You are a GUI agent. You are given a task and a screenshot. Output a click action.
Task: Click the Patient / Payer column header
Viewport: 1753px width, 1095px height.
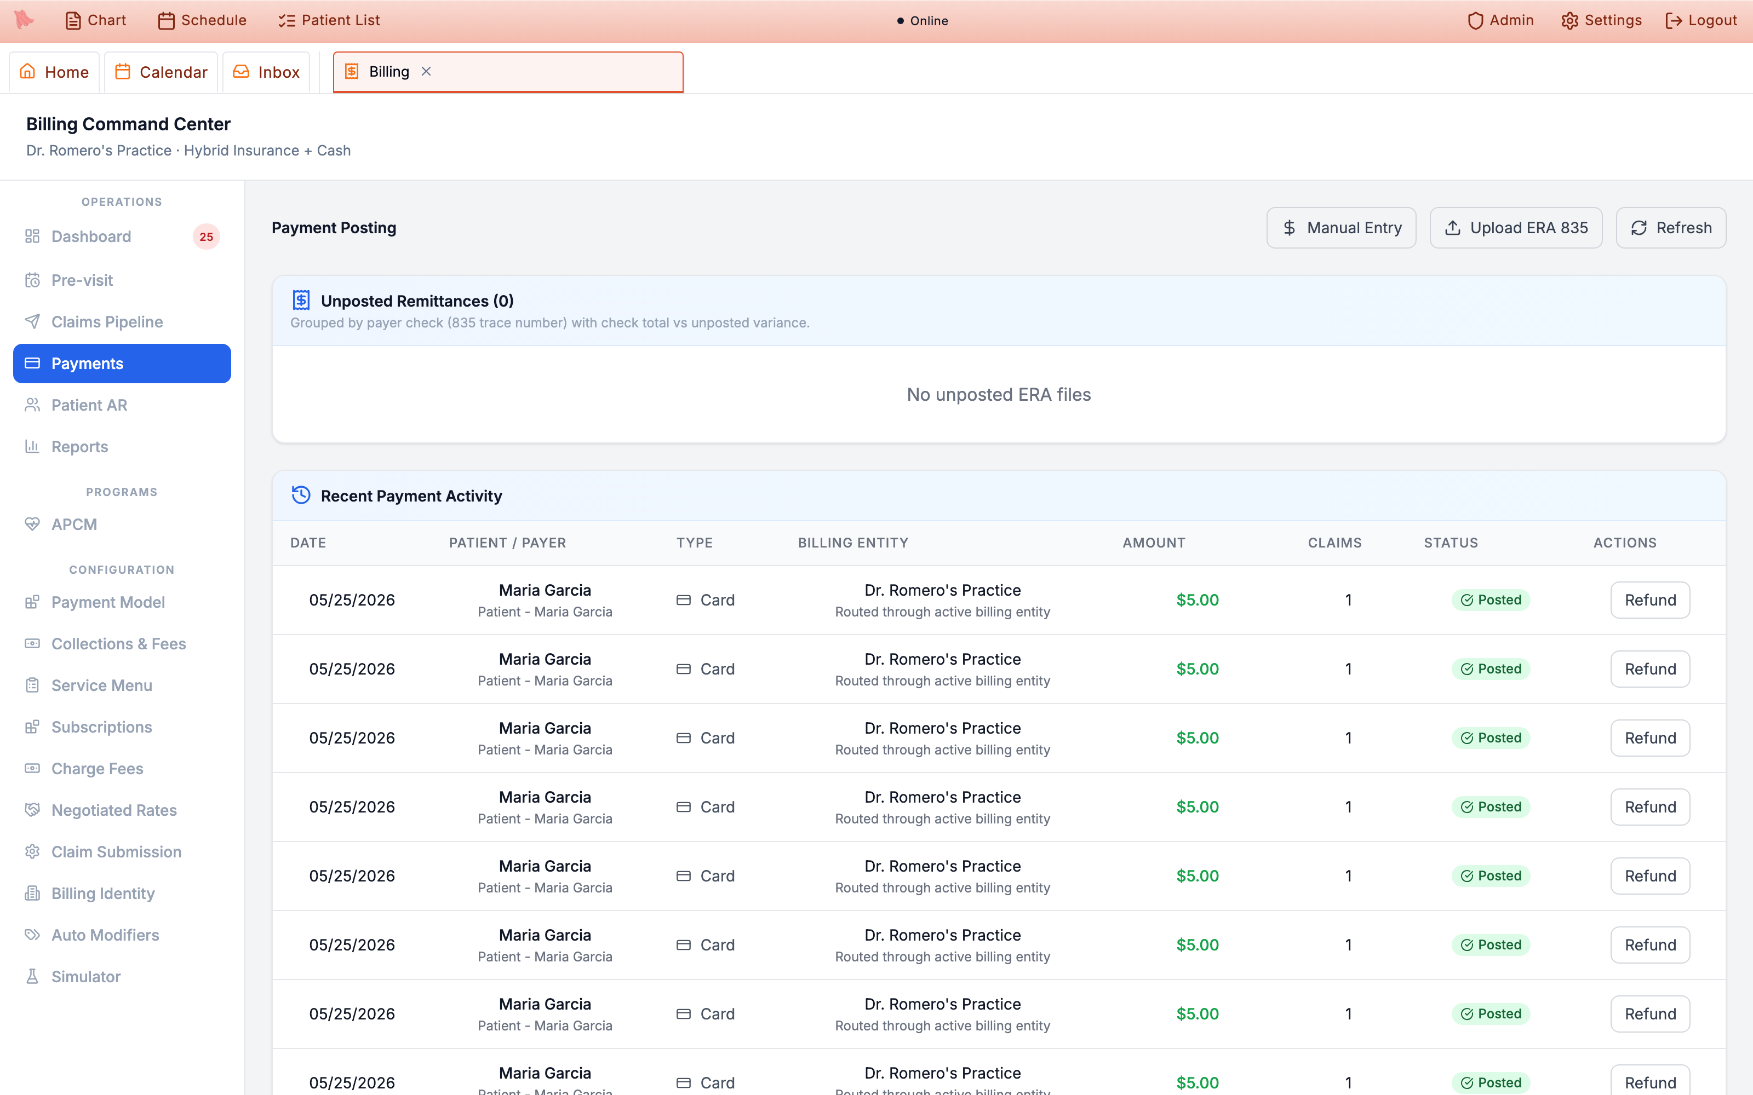507,543
